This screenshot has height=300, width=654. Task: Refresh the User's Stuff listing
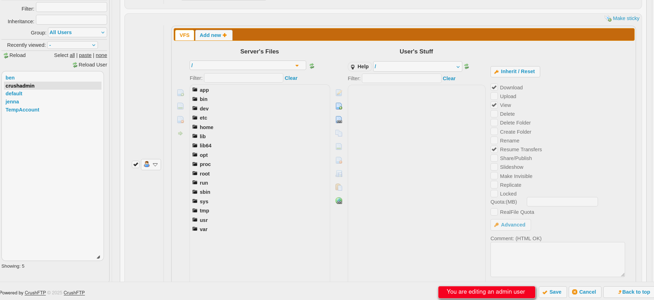pos(467,66)
